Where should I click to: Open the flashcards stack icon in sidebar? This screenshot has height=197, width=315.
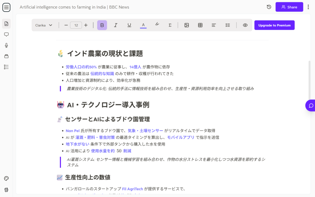6,56
